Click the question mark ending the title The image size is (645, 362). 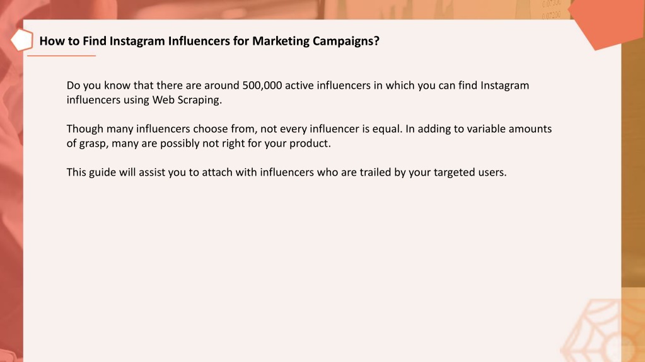pos(376,41)
